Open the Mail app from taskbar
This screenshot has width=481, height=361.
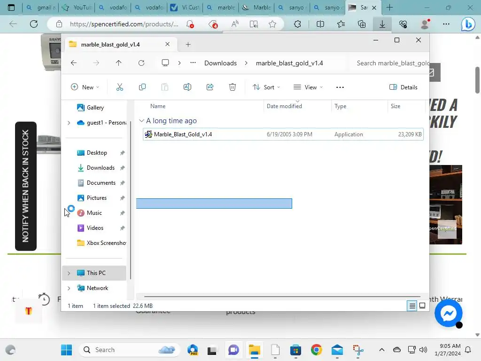[337, 350]
